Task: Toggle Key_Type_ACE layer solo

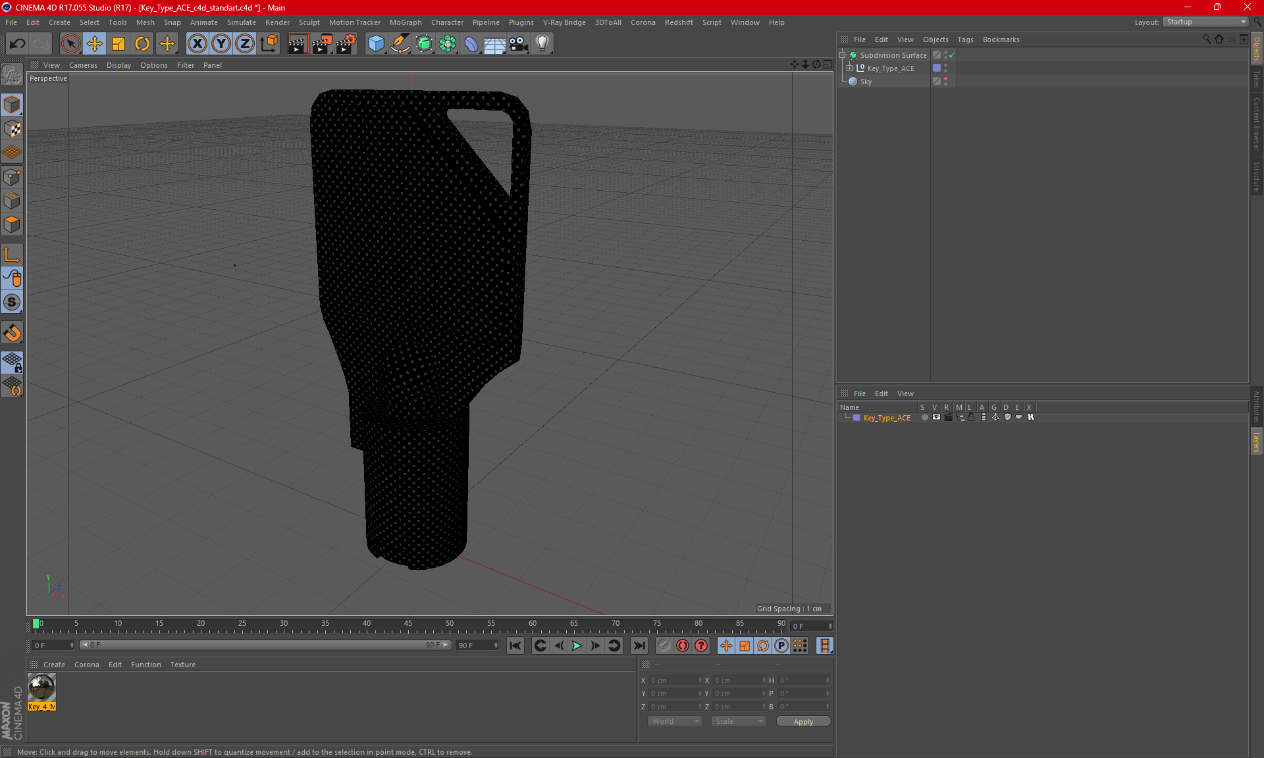Action: point(924,417)
